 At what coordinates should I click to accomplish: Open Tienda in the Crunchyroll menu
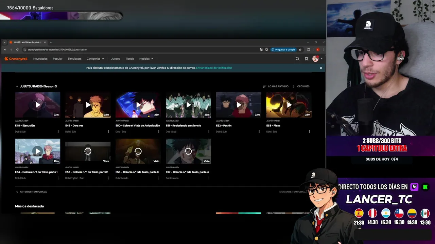[x=130, y=59]
